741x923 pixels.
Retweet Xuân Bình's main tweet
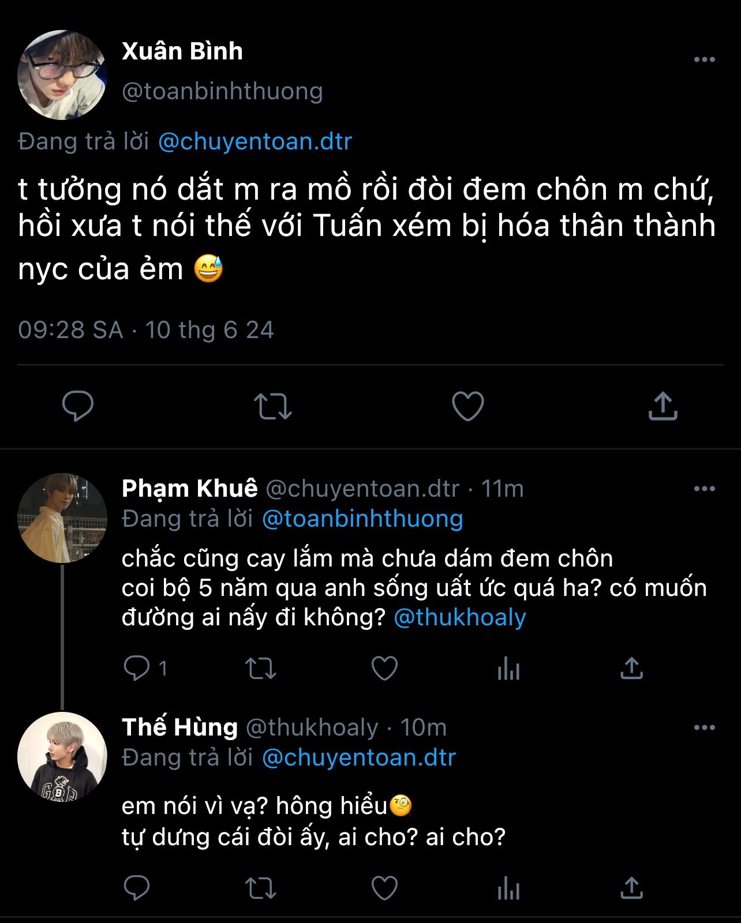(273, 406)
